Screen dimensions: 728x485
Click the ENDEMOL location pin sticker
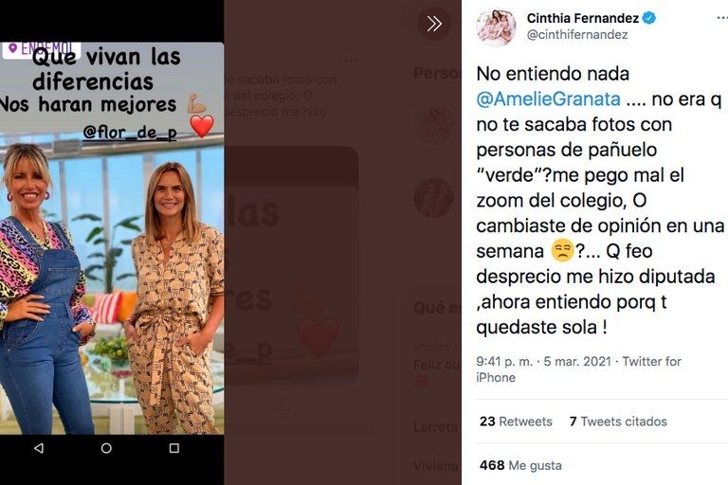tap(42, 49)
